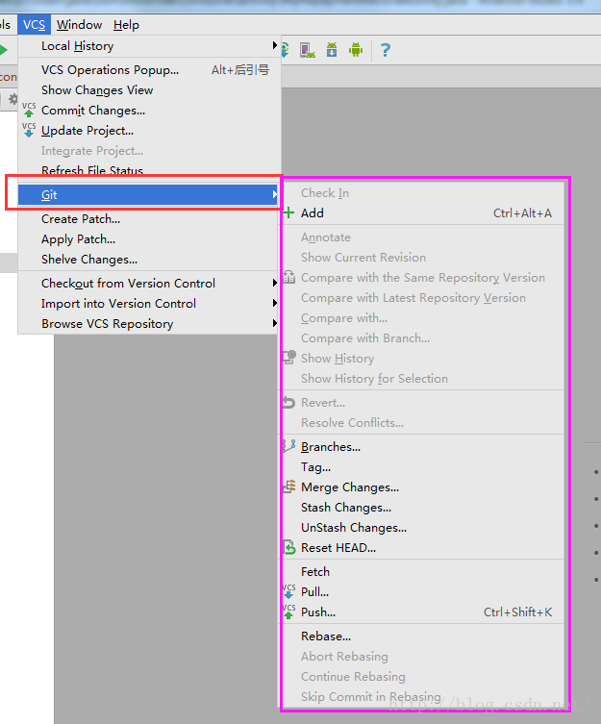Select Refresh File Status
This screenshot has width=601, height=724.
[149, 170]
